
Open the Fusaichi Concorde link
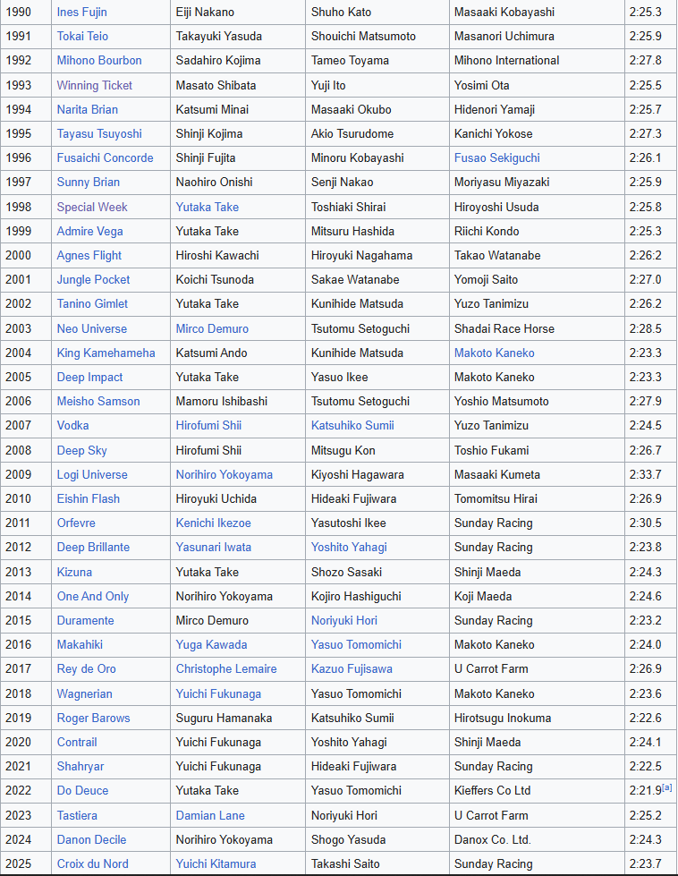coord(105,157)
